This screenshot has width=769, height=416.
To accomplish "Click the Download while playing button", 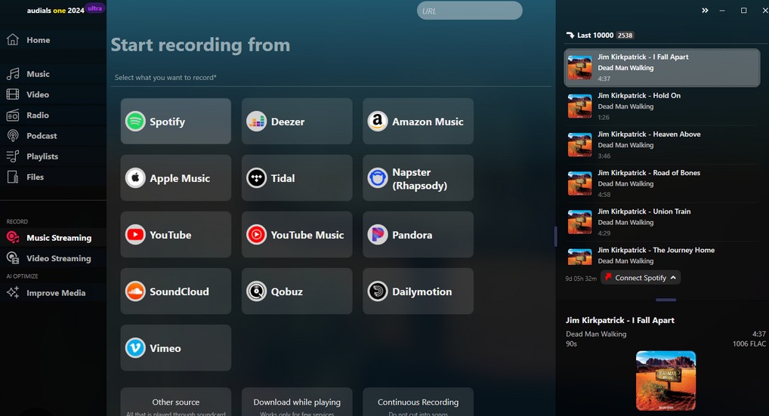I will 297,402.
